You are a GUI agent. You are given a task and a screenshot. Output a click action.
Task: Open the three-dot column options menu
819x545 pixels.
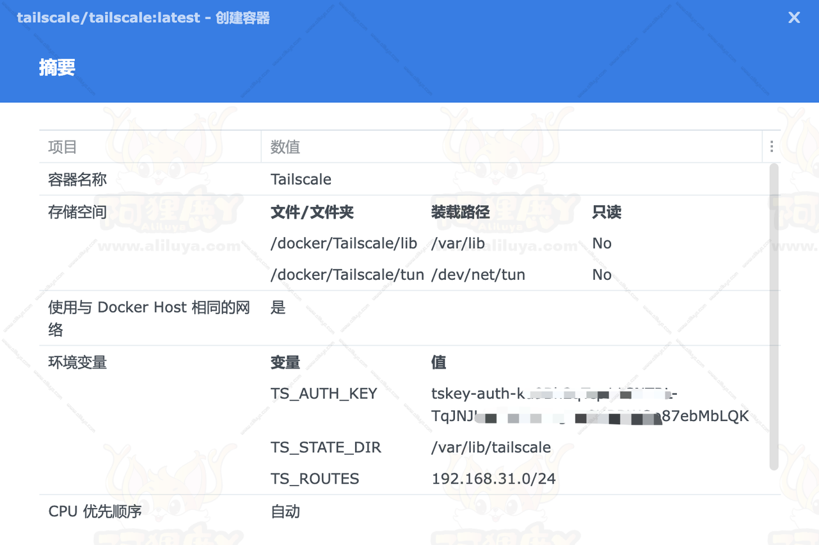pos(772,147)
